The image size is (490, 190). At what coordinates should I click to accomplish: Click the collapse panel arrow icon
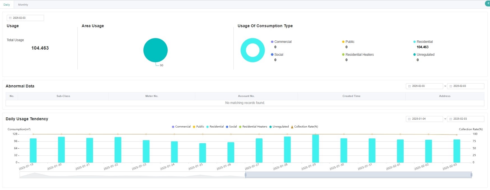coord(488,3)
